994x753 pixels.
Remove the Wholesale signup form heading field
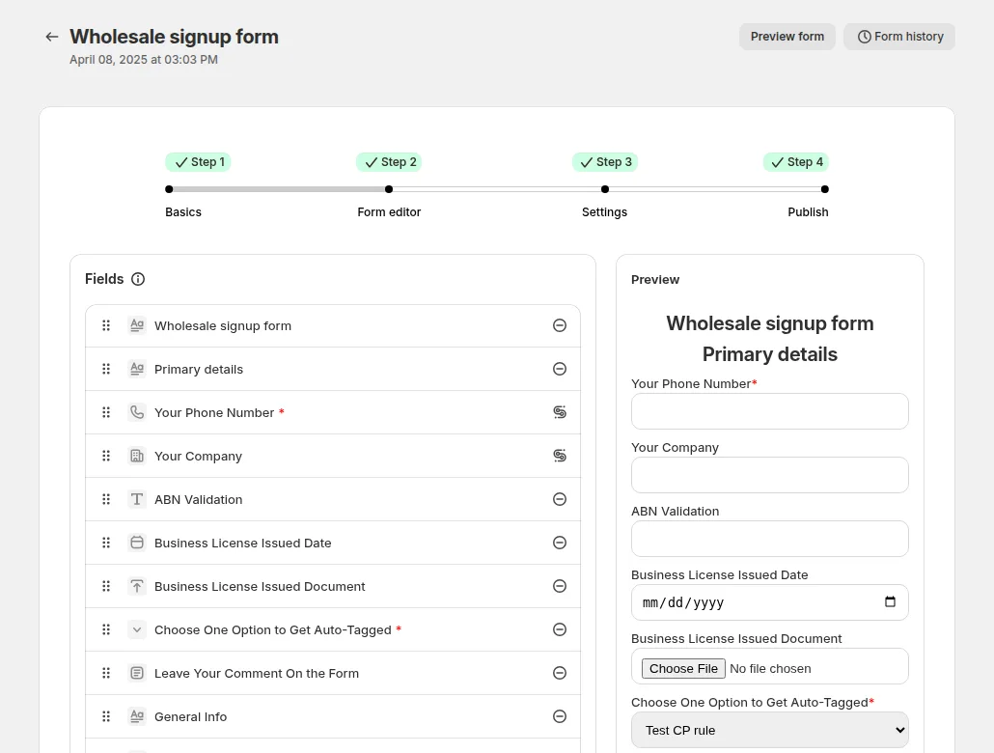click(559, 325)
